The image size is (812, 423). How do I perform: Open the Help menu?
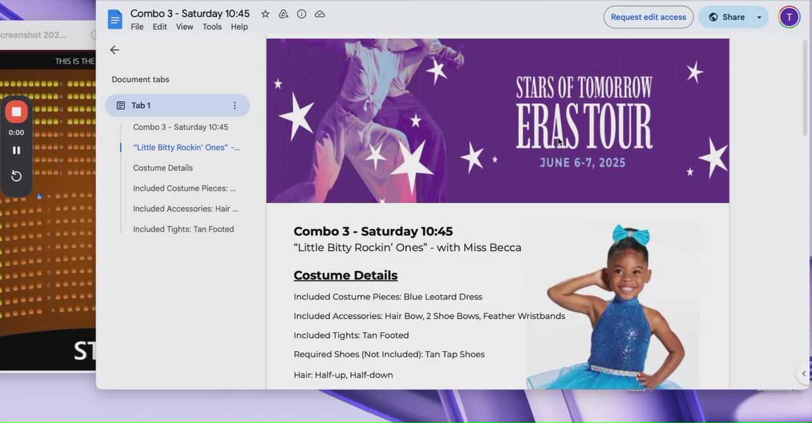[x=239, y=27]
